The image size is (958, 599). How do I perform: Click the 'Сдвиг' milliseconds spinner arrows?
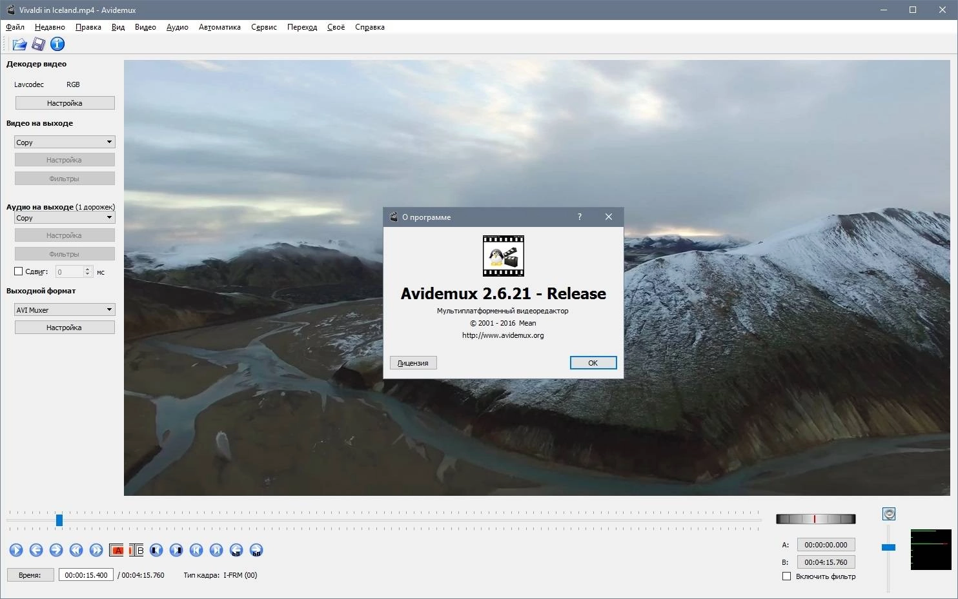[88, 271]
